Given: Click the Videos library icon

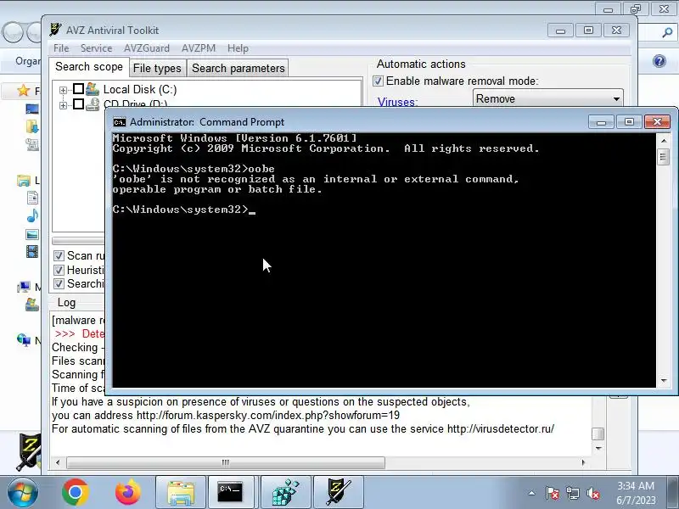Looking at the screenshot, I should [32, 251].
